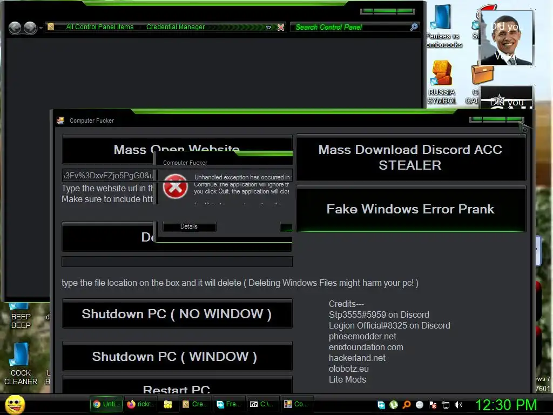Screen dimensions: 553x415
Task: Click the 'Legion Official#8325 on Discord' credit line
Action: tap(389, 325)
